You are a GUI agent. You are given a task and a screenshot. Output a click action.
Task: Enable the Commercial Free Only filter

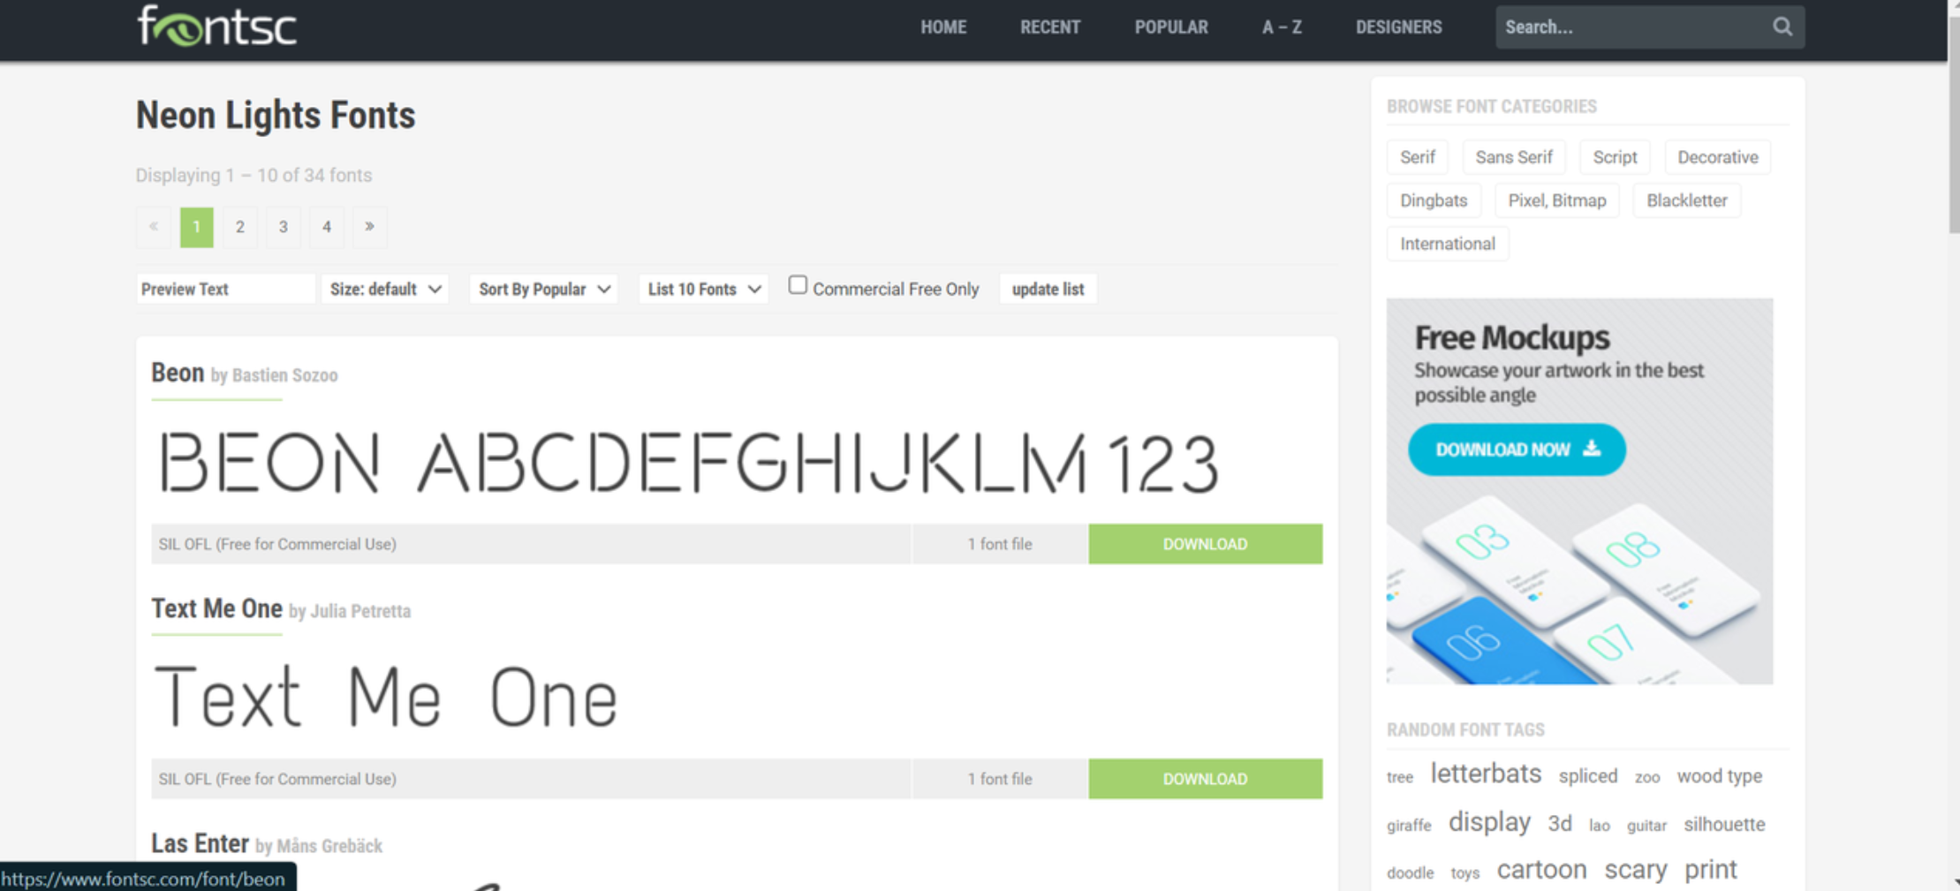(798, 283)
